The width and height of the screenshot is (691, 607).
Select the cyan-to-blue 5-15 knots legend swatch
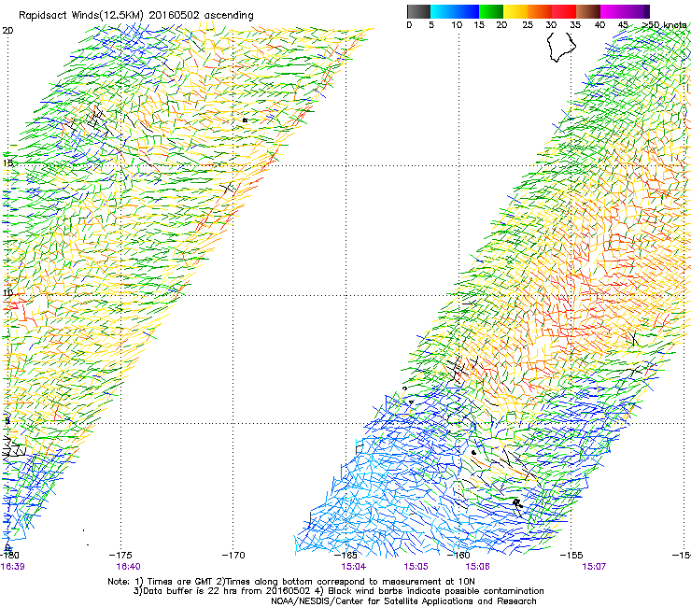point(455,11)
